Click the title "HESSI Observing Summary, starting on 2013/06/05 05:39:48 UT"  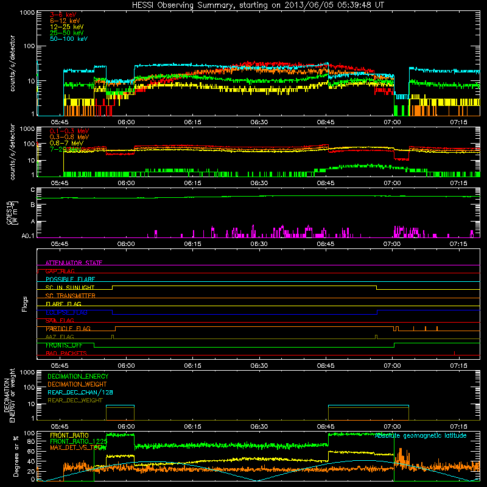(x=258, y=5)
